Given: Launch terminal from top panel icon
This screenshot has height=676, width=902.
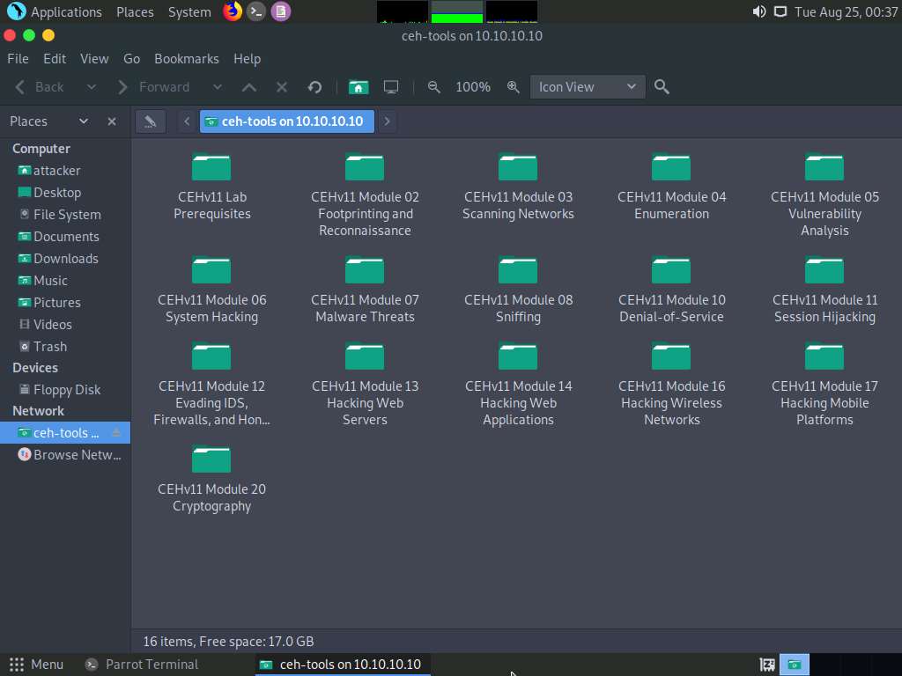Looking at the screenshot, I should click(x=256, y=11).
